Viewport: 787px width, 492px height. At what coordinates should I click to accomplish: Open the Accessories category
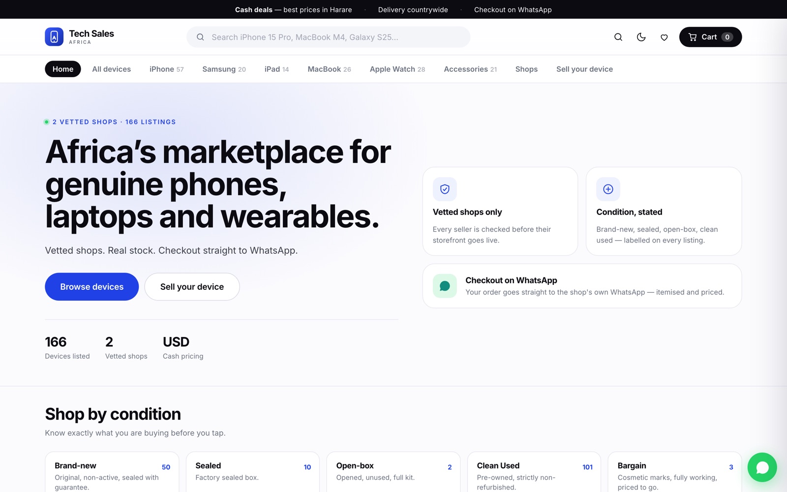tap(470, 69)
